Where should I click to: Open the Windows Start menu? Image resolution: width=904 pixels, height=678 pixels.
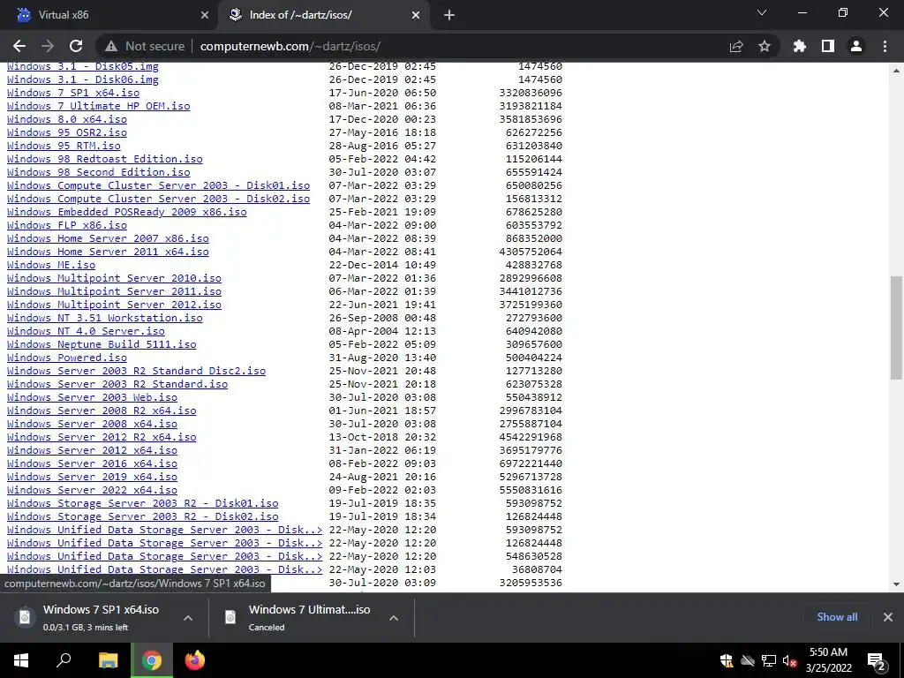(x=21, y=660)
